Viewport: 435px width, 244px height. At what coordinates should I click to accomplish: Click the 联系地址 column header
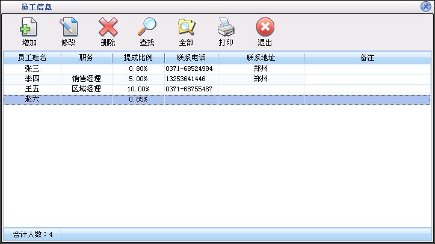click(x=261, y=58)
